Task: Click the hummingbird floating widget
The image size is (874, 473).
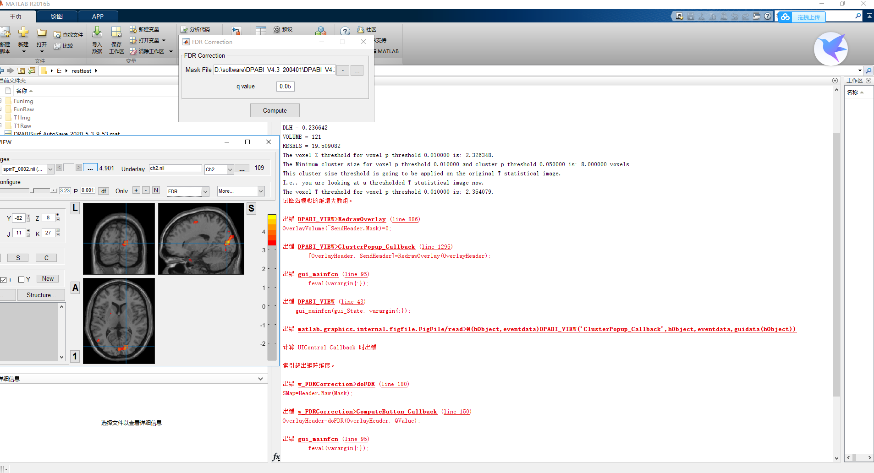Action: coord(830,49)
